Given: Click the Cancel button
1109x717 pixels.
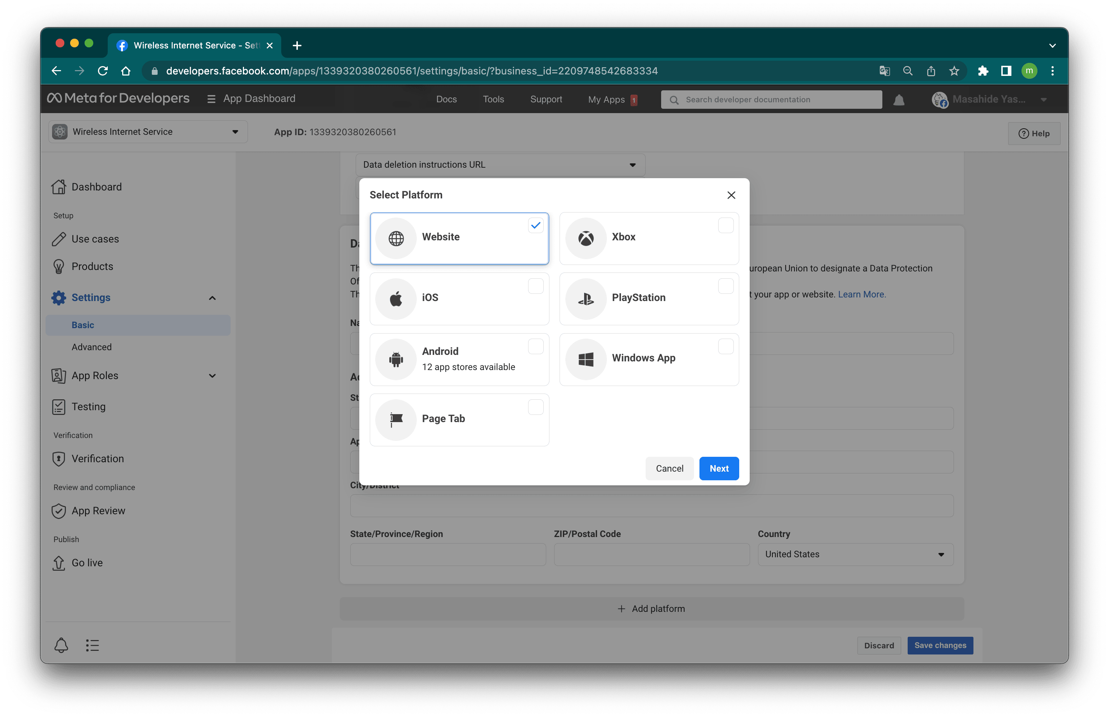Looking at the screenshot, I should coord(669,468).
